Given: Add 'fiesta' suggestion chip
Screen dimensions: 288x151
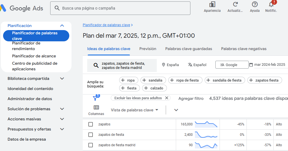Looking at the screenshot, I should click(x=130, y=88).
